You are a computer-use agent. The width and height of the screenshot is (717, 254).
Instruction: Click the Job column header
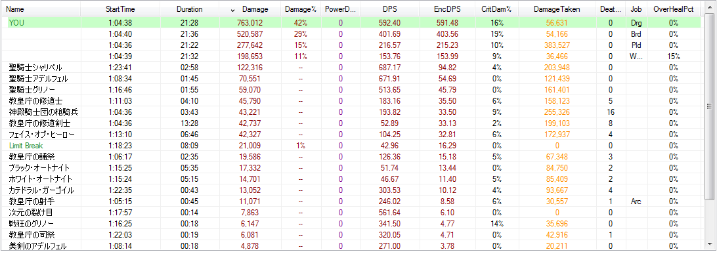pos(636,9)
